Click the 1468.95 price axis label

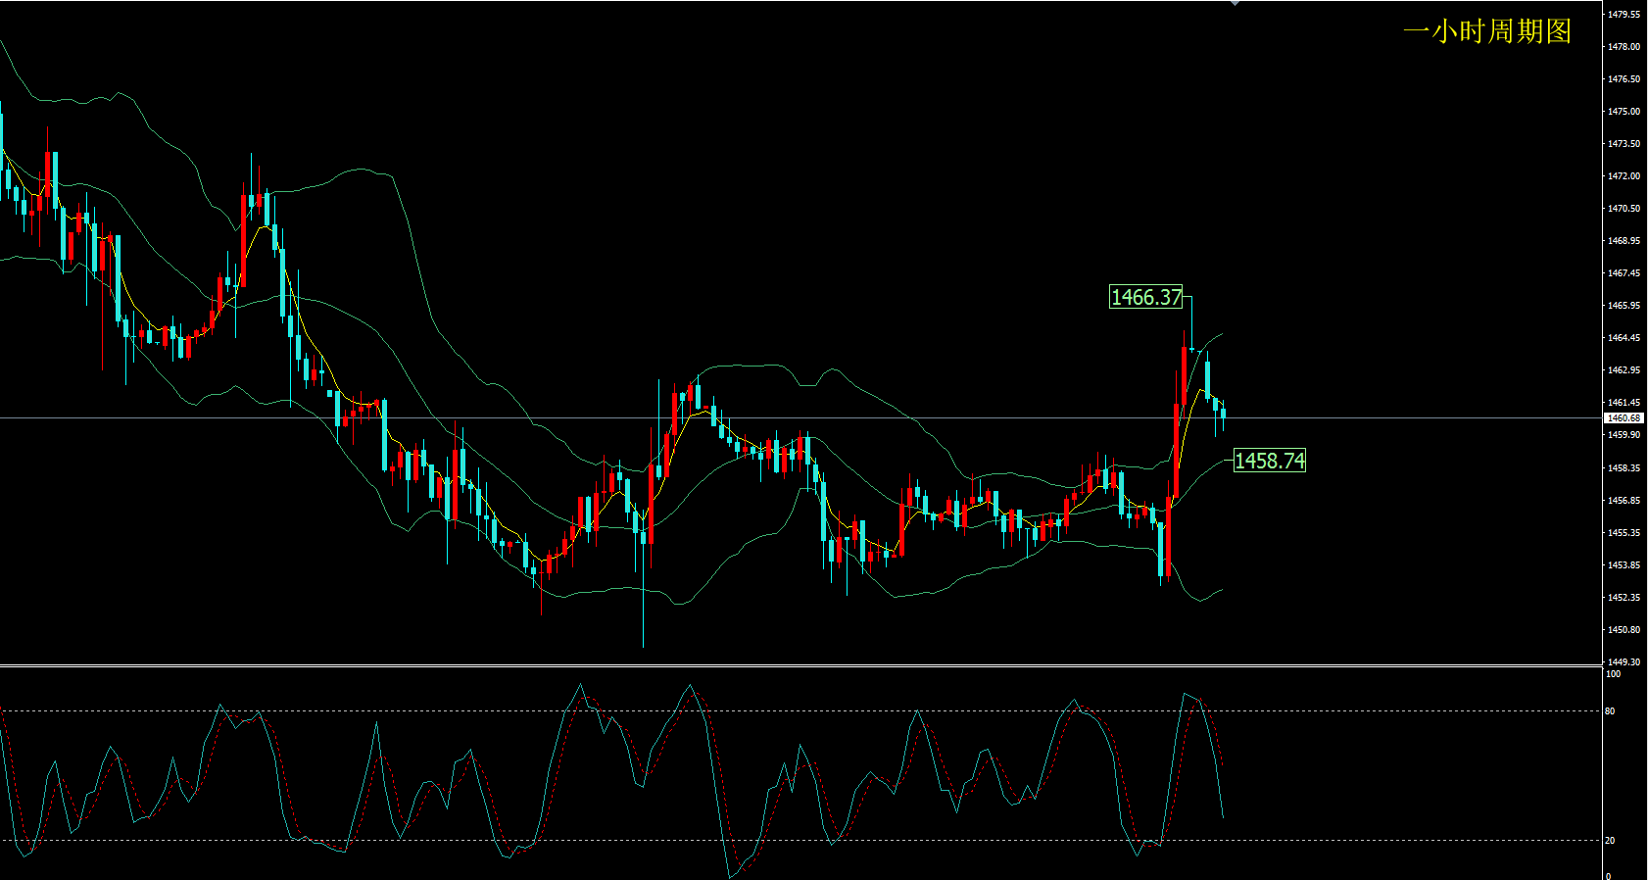1624,241
